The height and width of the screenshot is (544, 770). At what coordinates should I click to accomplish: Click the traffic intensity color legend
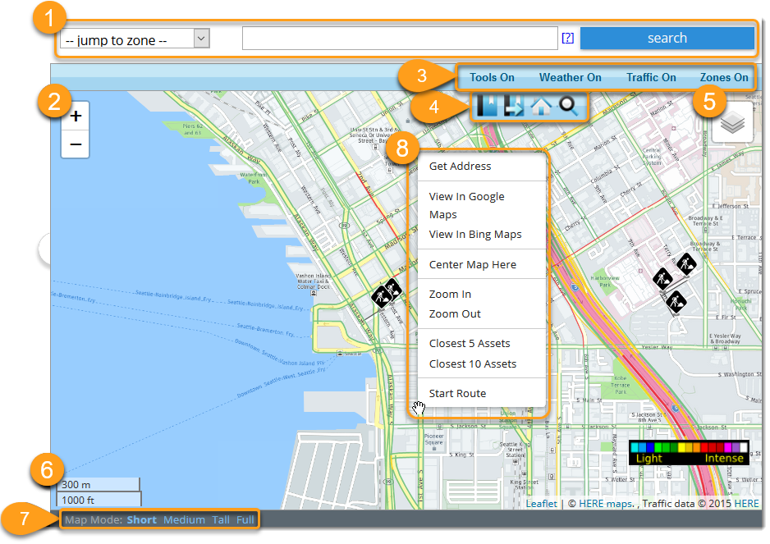(689, 452)
